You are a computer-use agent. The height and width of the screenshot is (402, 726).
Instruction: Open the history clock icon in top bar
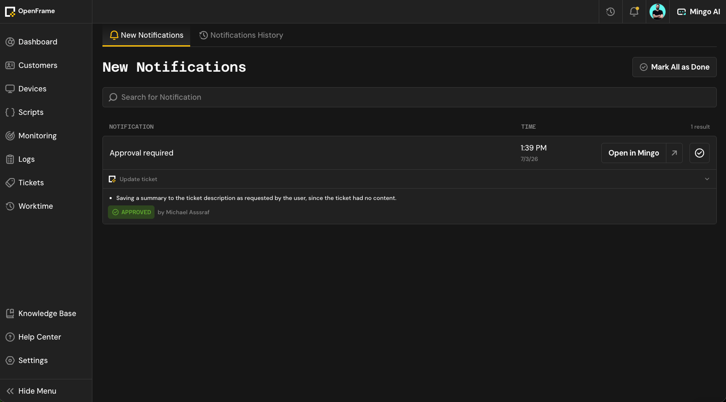[x=611, y=12]
